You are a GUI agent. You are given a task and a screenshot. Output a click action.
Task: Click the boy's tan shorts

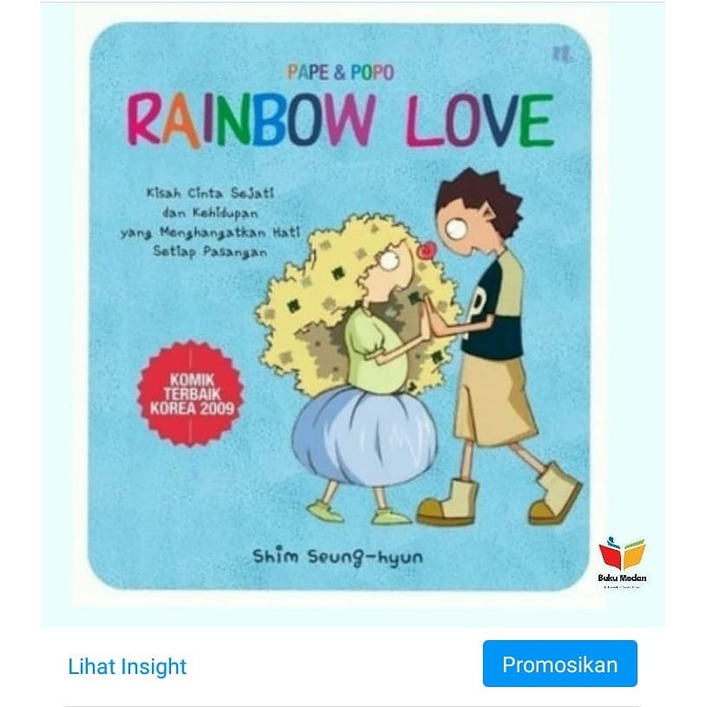(x=496, y=401)
